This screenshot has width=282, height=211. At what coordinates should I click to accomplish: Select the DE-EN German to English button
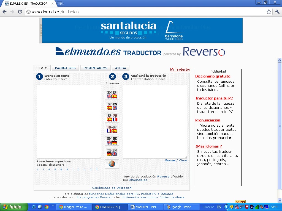click(112, 152)
